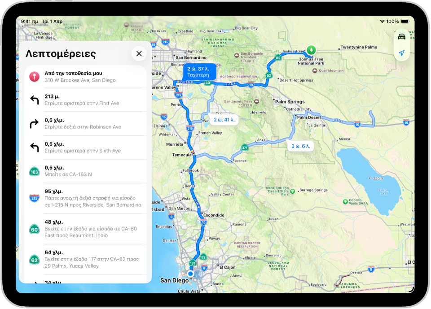This screenshot has height=309, width=431.
Task: Tap Ocotillo Wells SVRA park icon
Action: [x=346, y=202]
